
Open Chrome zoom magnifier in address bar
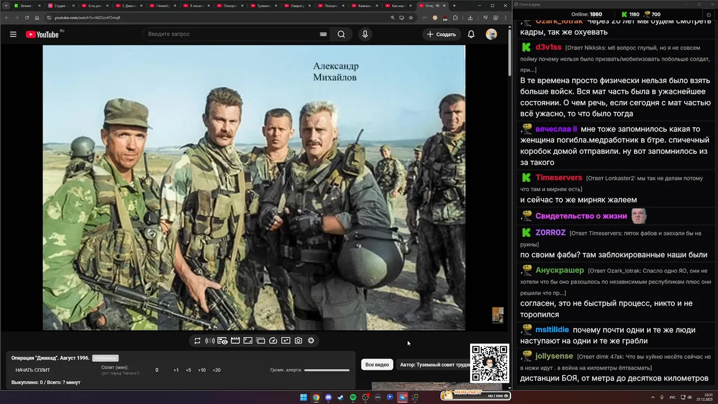(393, 17)
